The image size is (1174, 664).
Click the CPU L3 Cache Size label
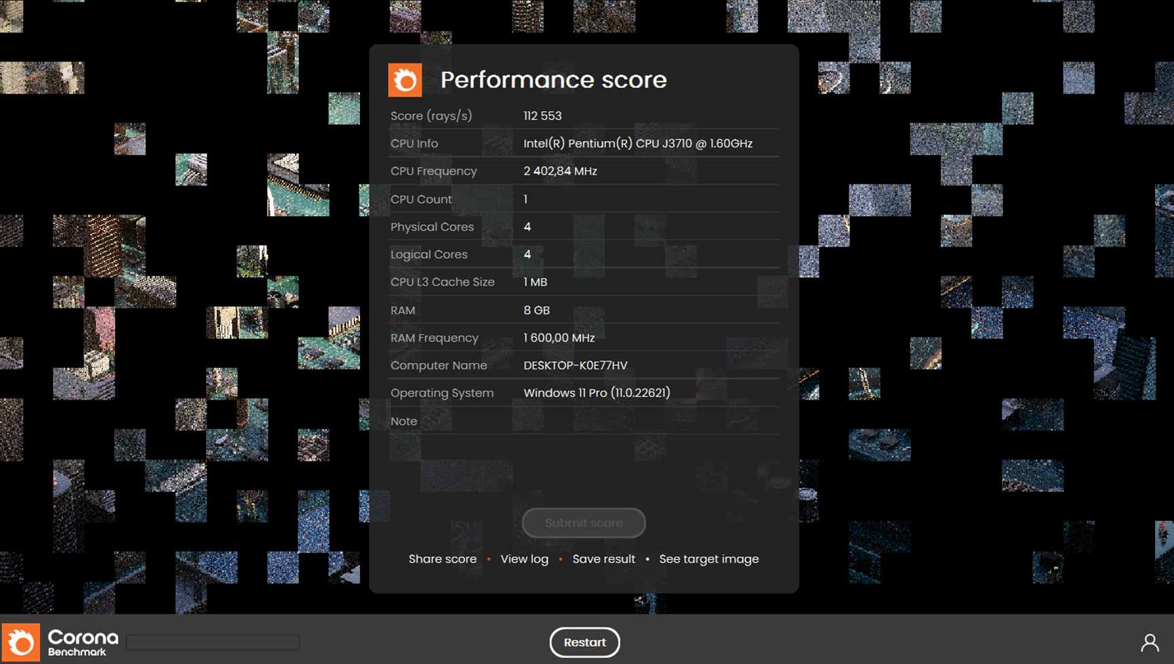coord(443,282)
